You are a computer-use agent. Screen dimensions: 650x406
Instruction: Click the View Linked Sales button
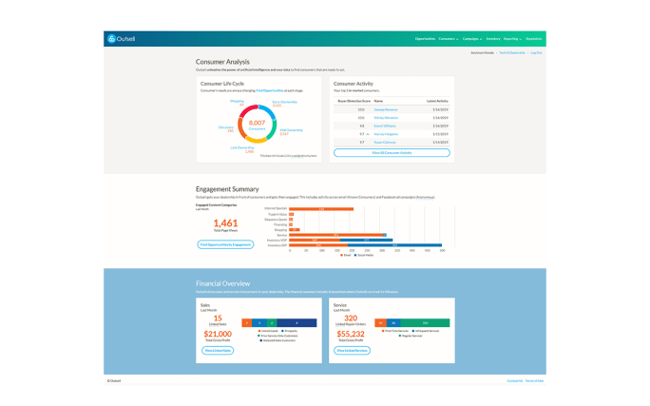218,351
